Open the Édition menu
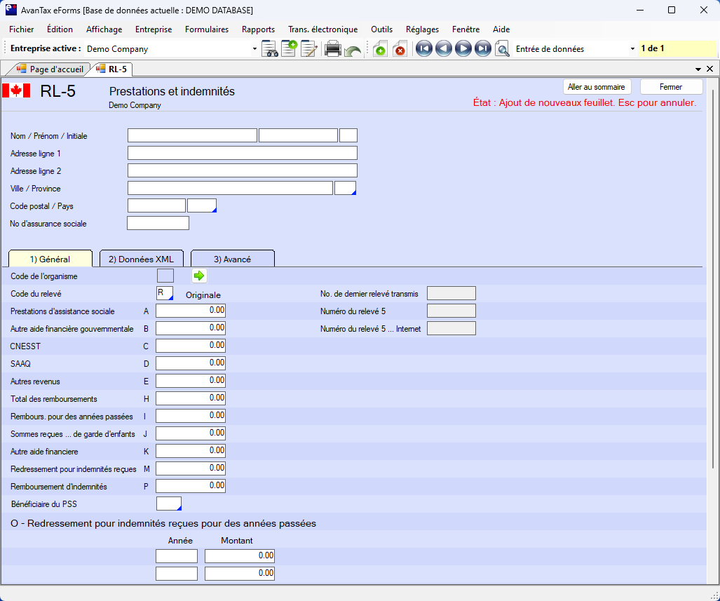This screenshot has height=601, width=720. [x=60, y=29]
